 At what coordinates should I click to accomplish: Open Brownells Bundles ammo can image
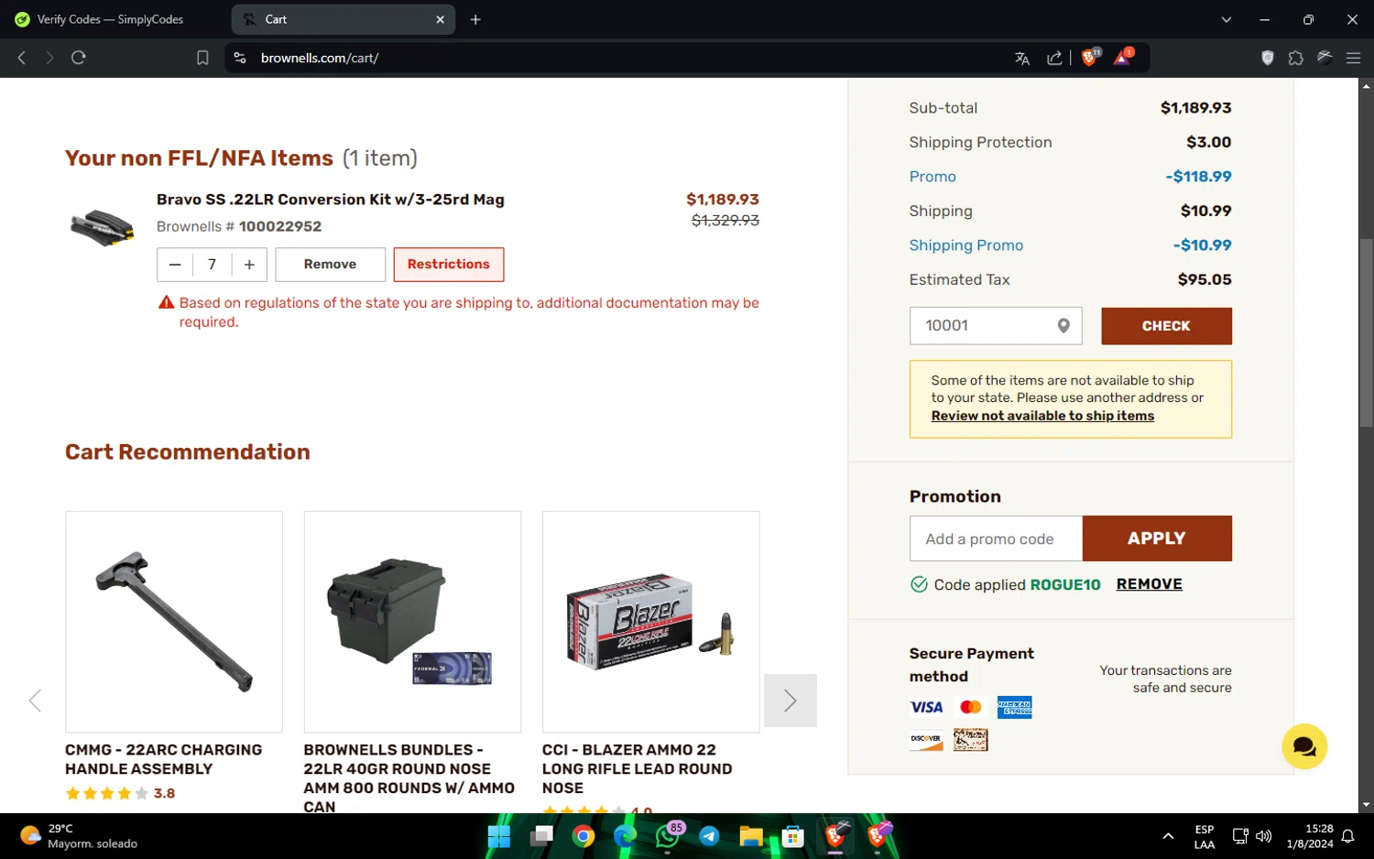point(412,622)
